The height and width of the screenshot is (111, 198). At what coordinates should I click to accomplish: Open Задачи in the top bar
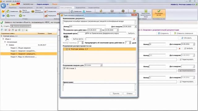tap(14, 4)
